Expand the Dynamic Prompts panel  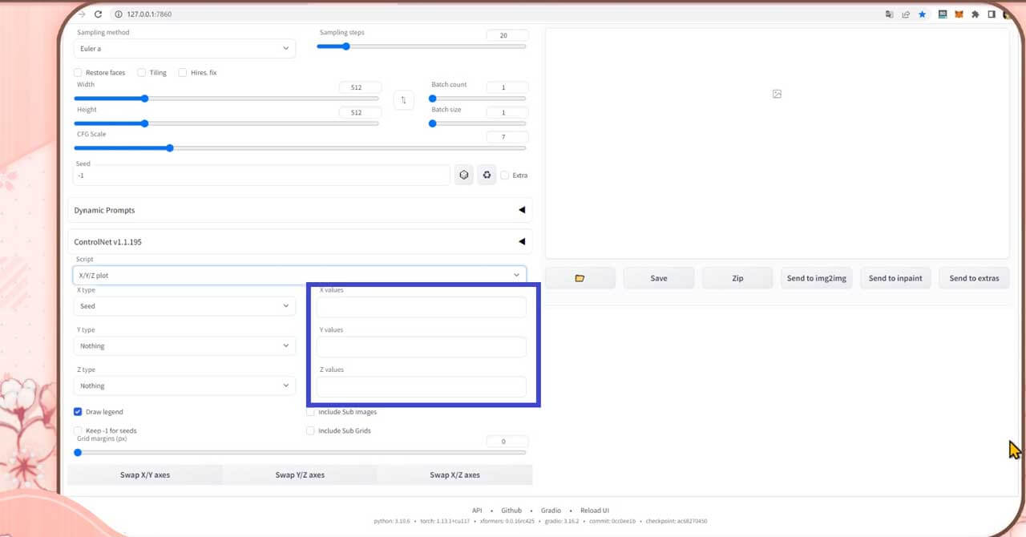(x=300, y=210)
